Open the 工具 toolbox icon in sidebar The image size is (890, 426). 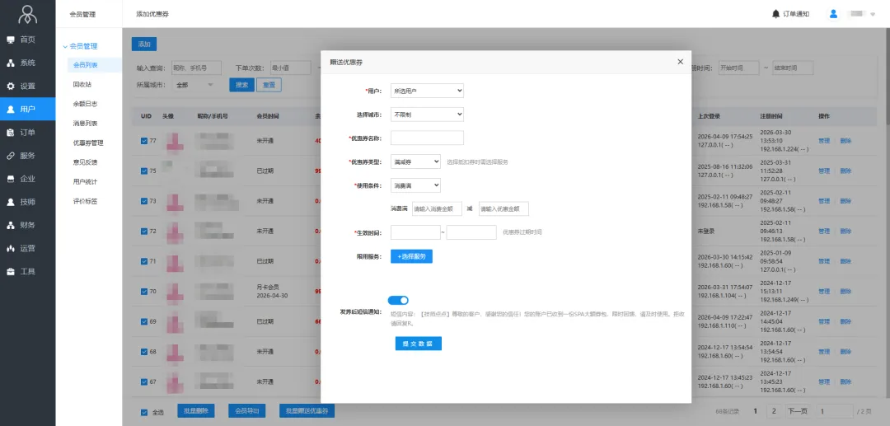[x=11, y=271]
